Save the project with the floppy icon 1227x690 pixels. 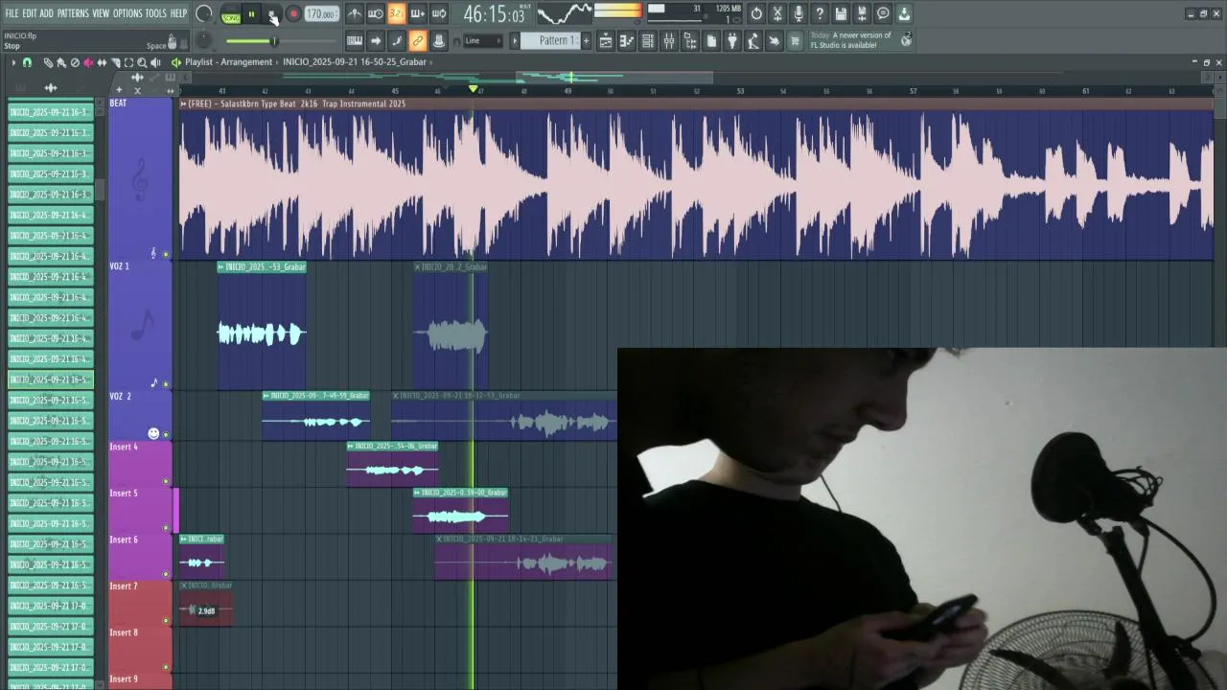click(x=840, y=13)
